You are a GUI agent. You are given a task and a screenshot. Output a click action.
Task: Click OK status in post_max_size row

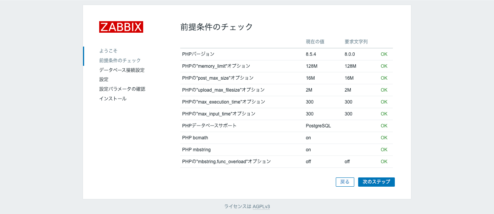pyautogui.click(x=384, y=78)
